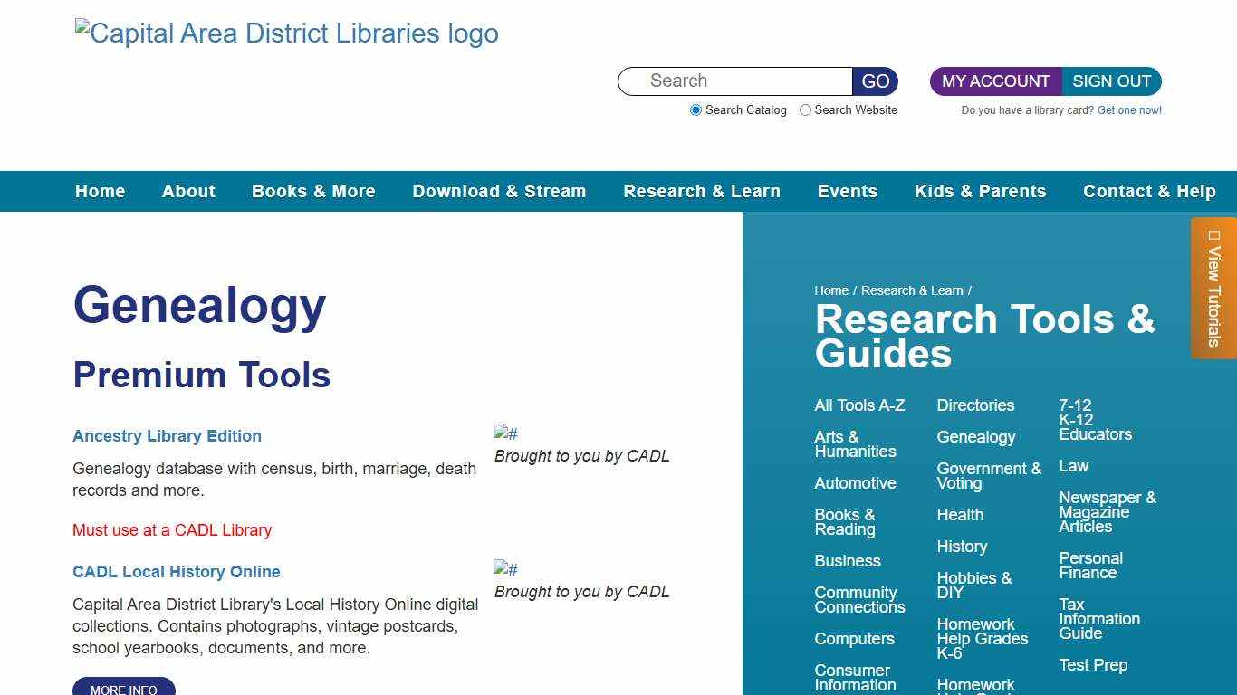Click the broken image beside Ancestry Library Edition
Viewport: 1237px width, 695px height.
pos(504,433)
